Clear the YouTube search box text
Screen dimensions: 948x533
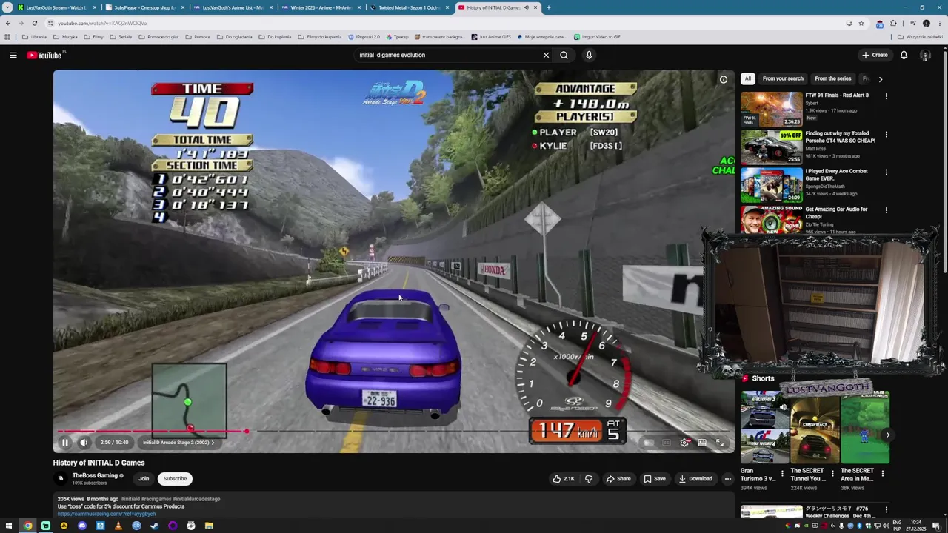click(x=546, y=55)
